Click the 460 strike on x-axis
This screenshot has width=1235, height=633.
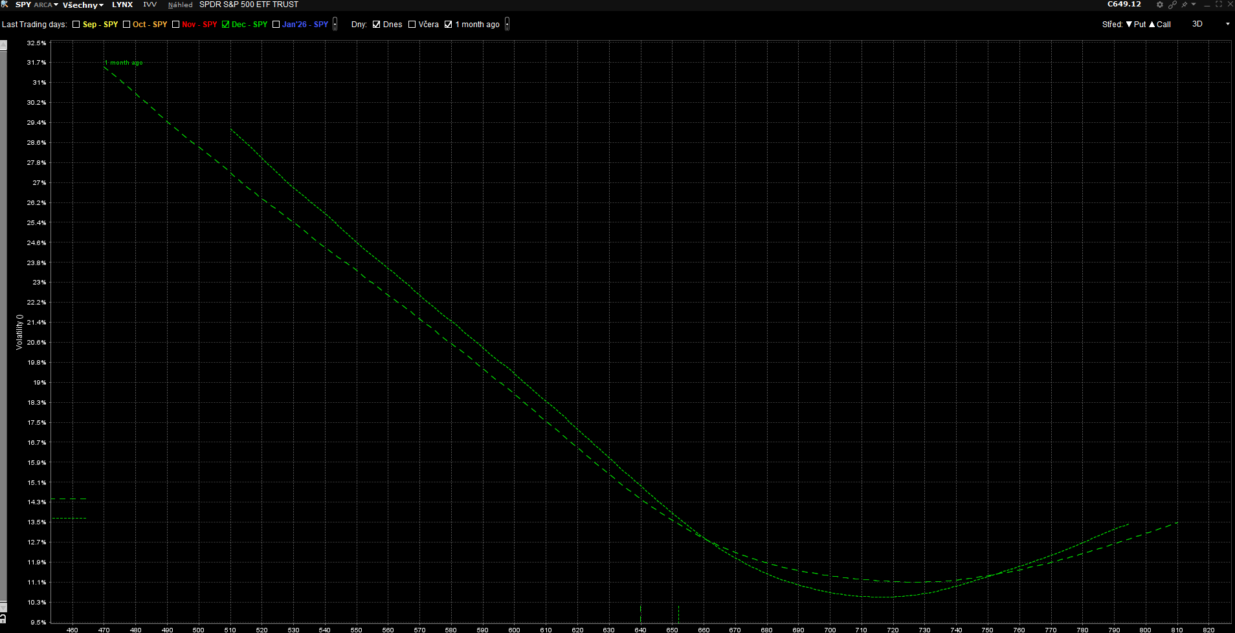tap(72, 630)
